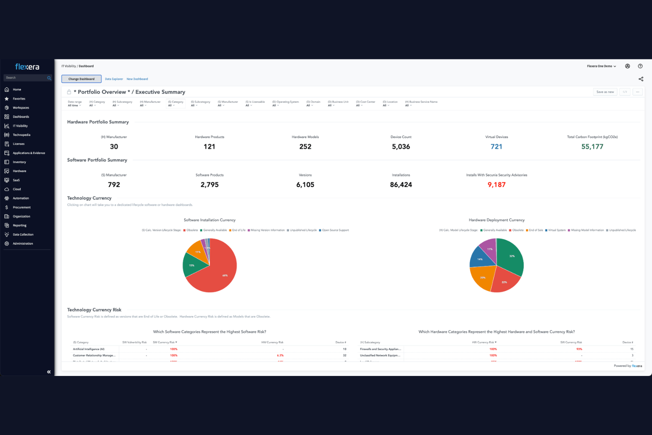Toggle Obsolete legend in Software Installation Currency
The width and height of the screenshot is (652, 435).
(191, 230)
